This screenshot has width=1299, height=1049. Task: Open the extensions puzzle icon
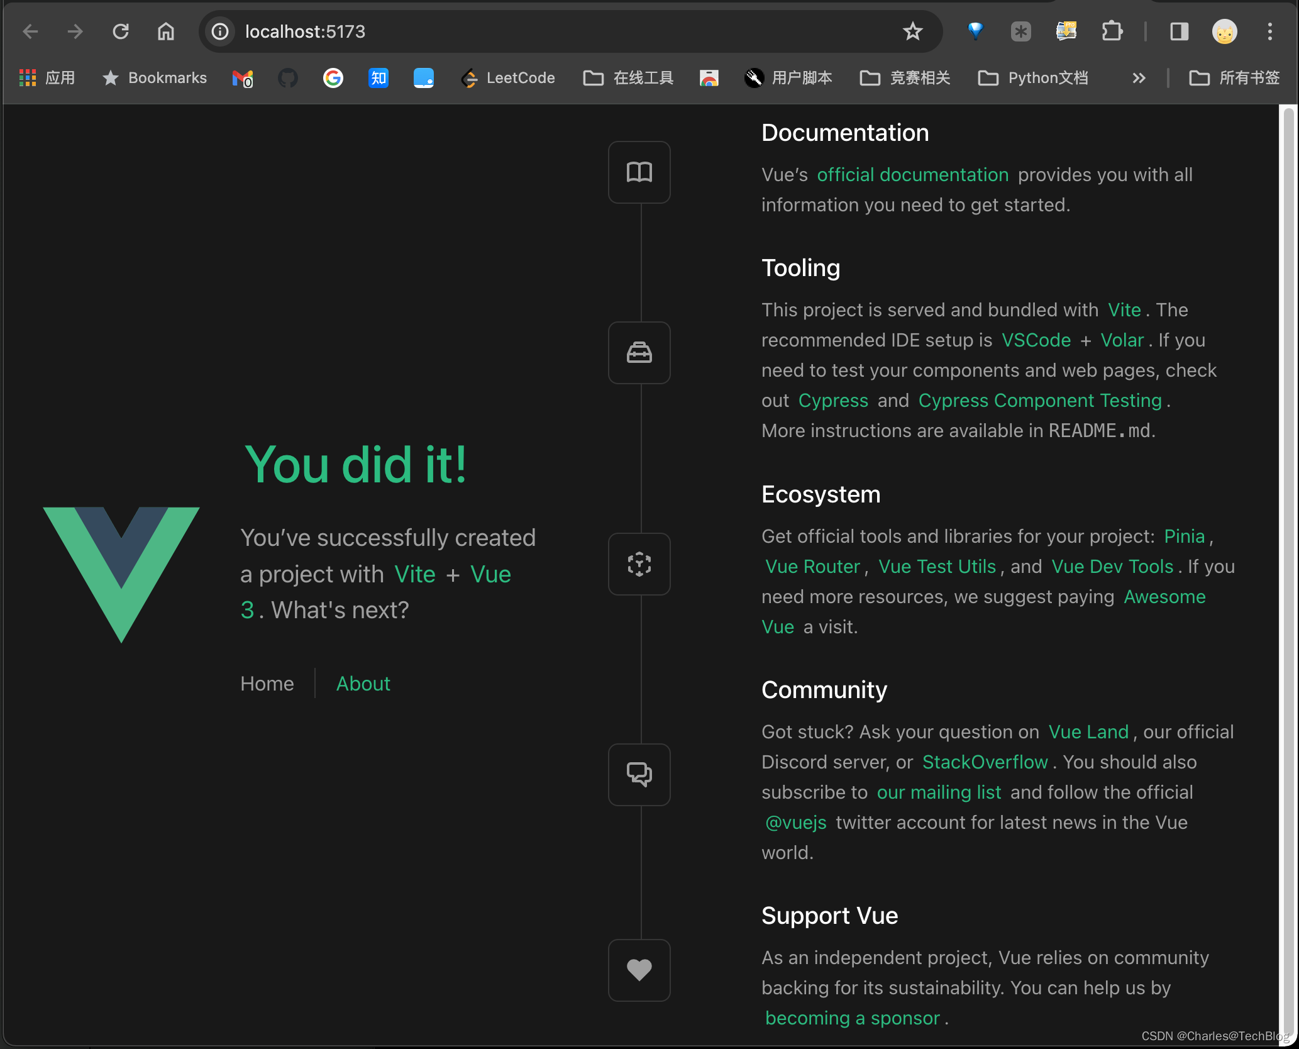coord(1112,31)
